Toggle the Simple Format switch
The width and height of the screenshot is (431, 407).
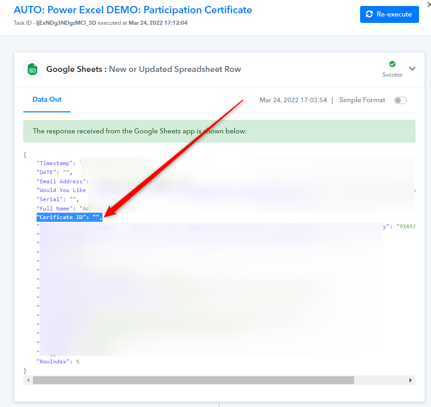(x=400, y=100)
